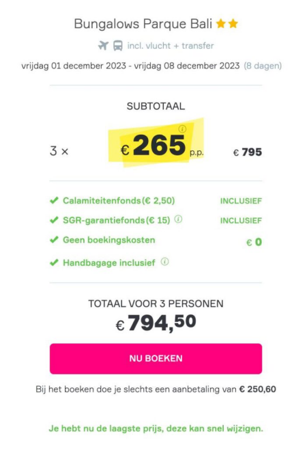Click the Geen boekingskosten green checkmark
The height and width of the screenshot is (449, 307).
click(x=54, y=240)
